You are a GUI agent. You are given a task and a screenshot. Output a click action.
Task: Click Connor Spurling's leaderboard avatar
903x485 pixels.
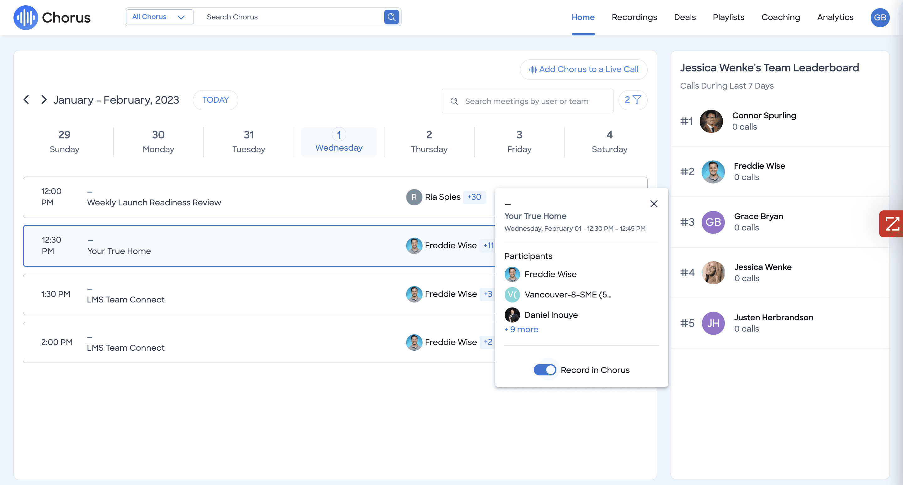point(711,121)
